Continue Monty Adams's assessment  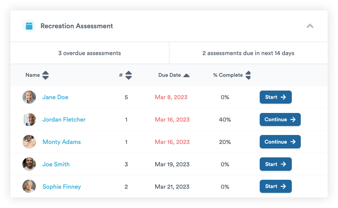(280, 142)
